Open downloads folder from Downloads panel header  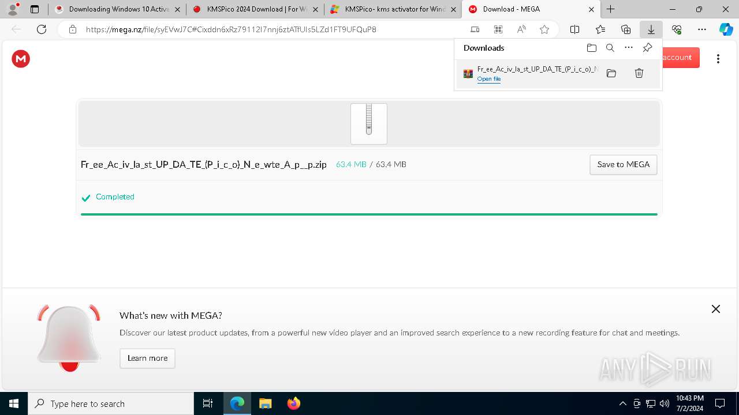pos(592,48)
